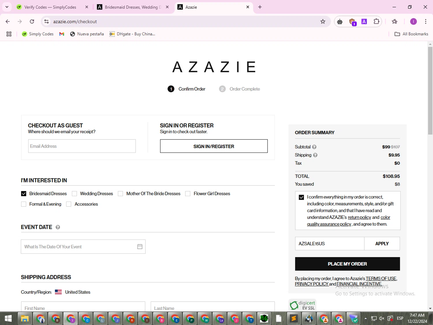Image resolution: width=433 pixels, height=325 pixels.
Task: Close the Bridesmaid Dresses tab
Action: (167, 7)
